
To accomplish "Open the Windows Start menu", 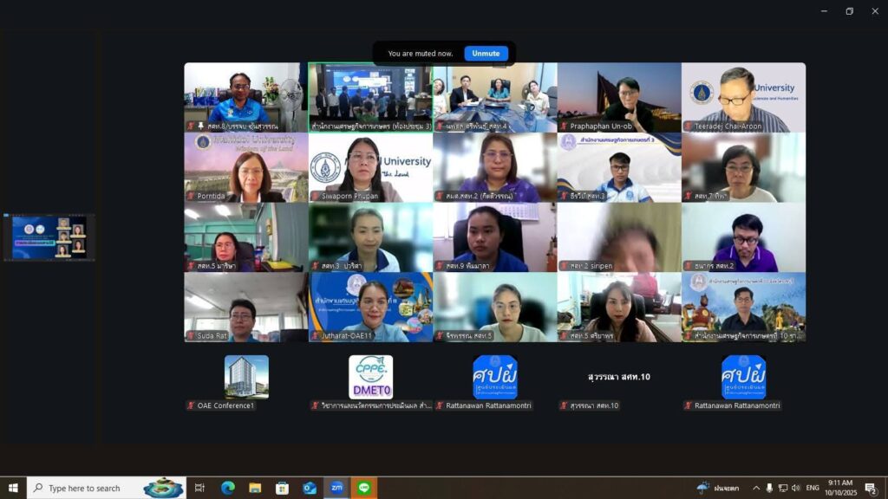I will (13, 488).
